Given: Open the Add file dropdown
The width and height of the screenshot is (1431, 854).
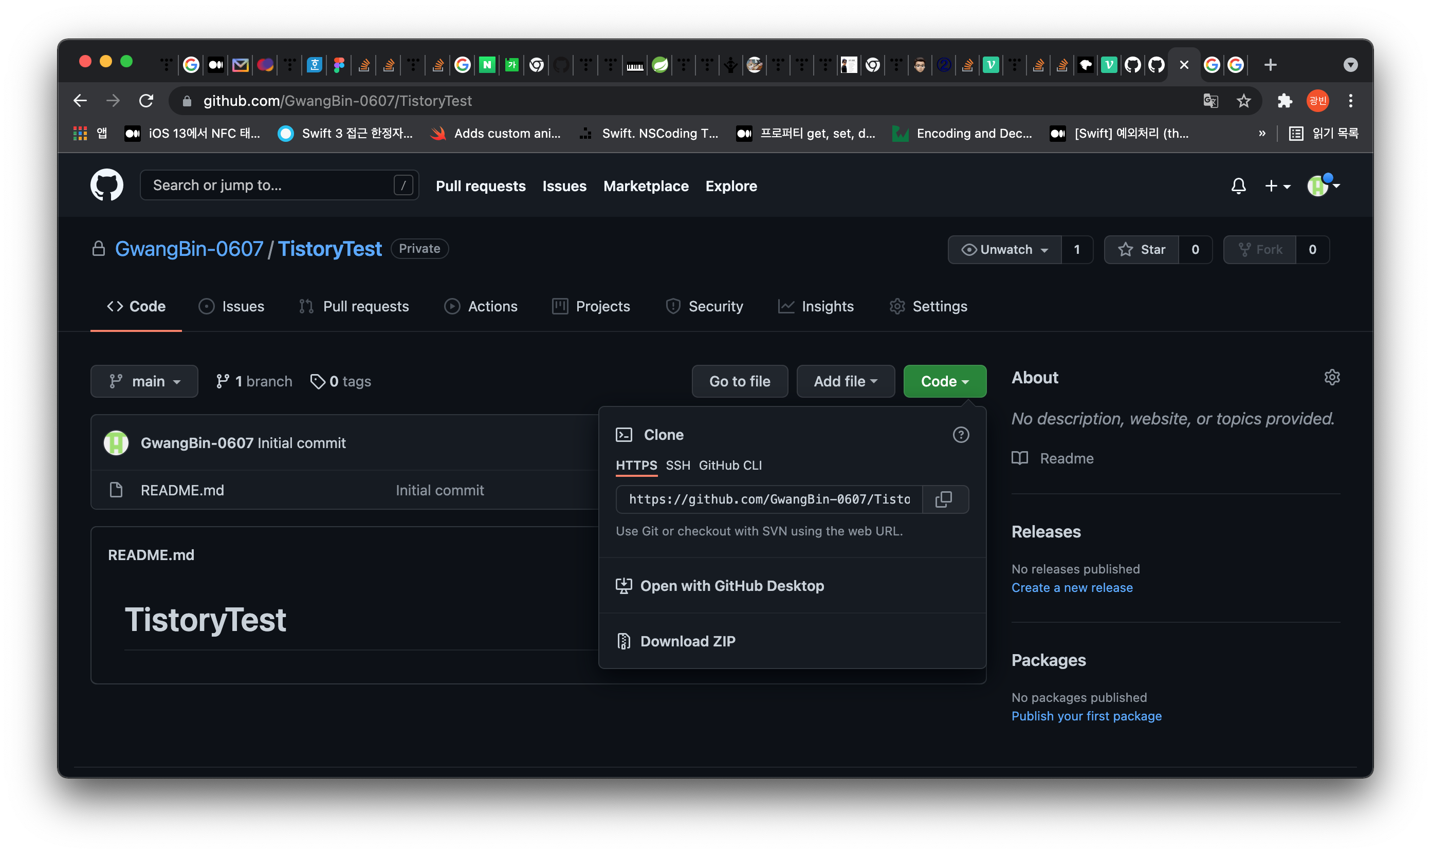Looking at the screenshot, I should [x=845, y=382].
